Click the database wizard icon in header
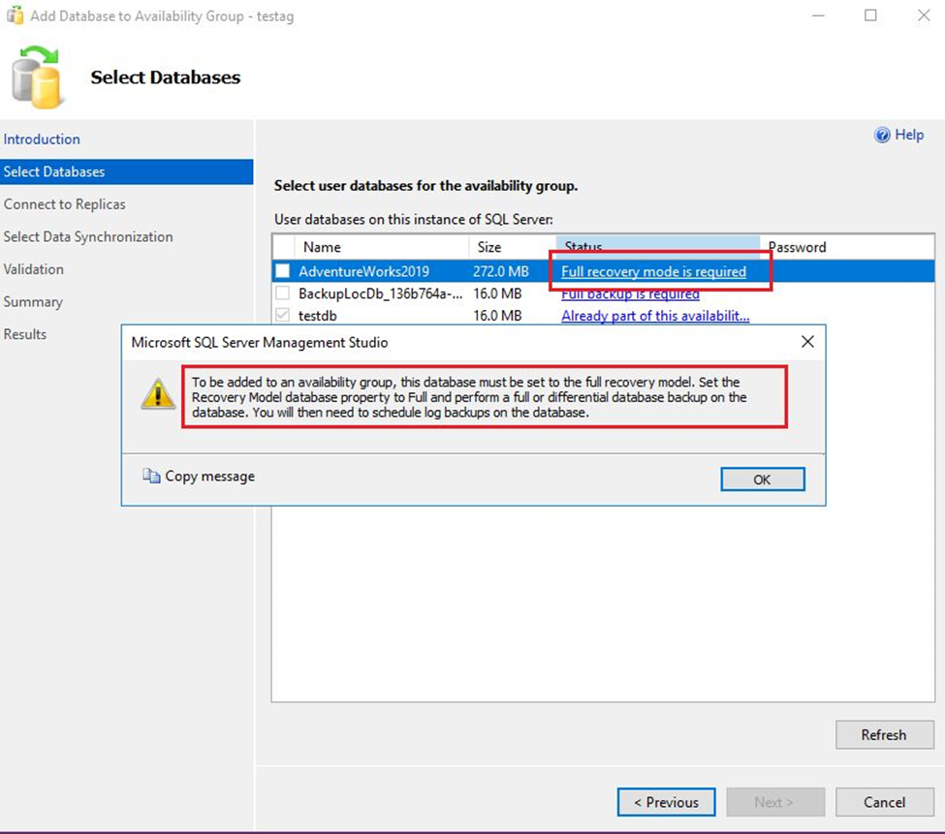The height and width of the screenshot is (834, 945). click(37, 79)
